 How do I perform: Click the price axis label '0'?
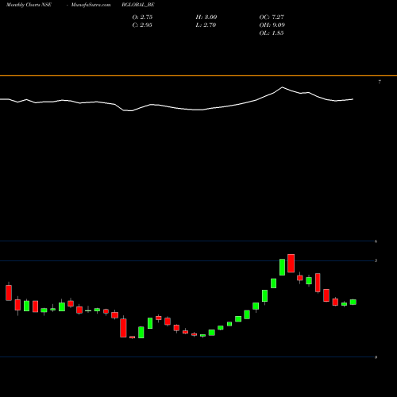376,357
